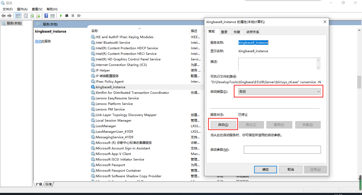Image resolution: width=362 pixels, height=195 pixels.
Task: Click the selected 服务名称 kingbase8_instance text
Action: coord(253,42)
